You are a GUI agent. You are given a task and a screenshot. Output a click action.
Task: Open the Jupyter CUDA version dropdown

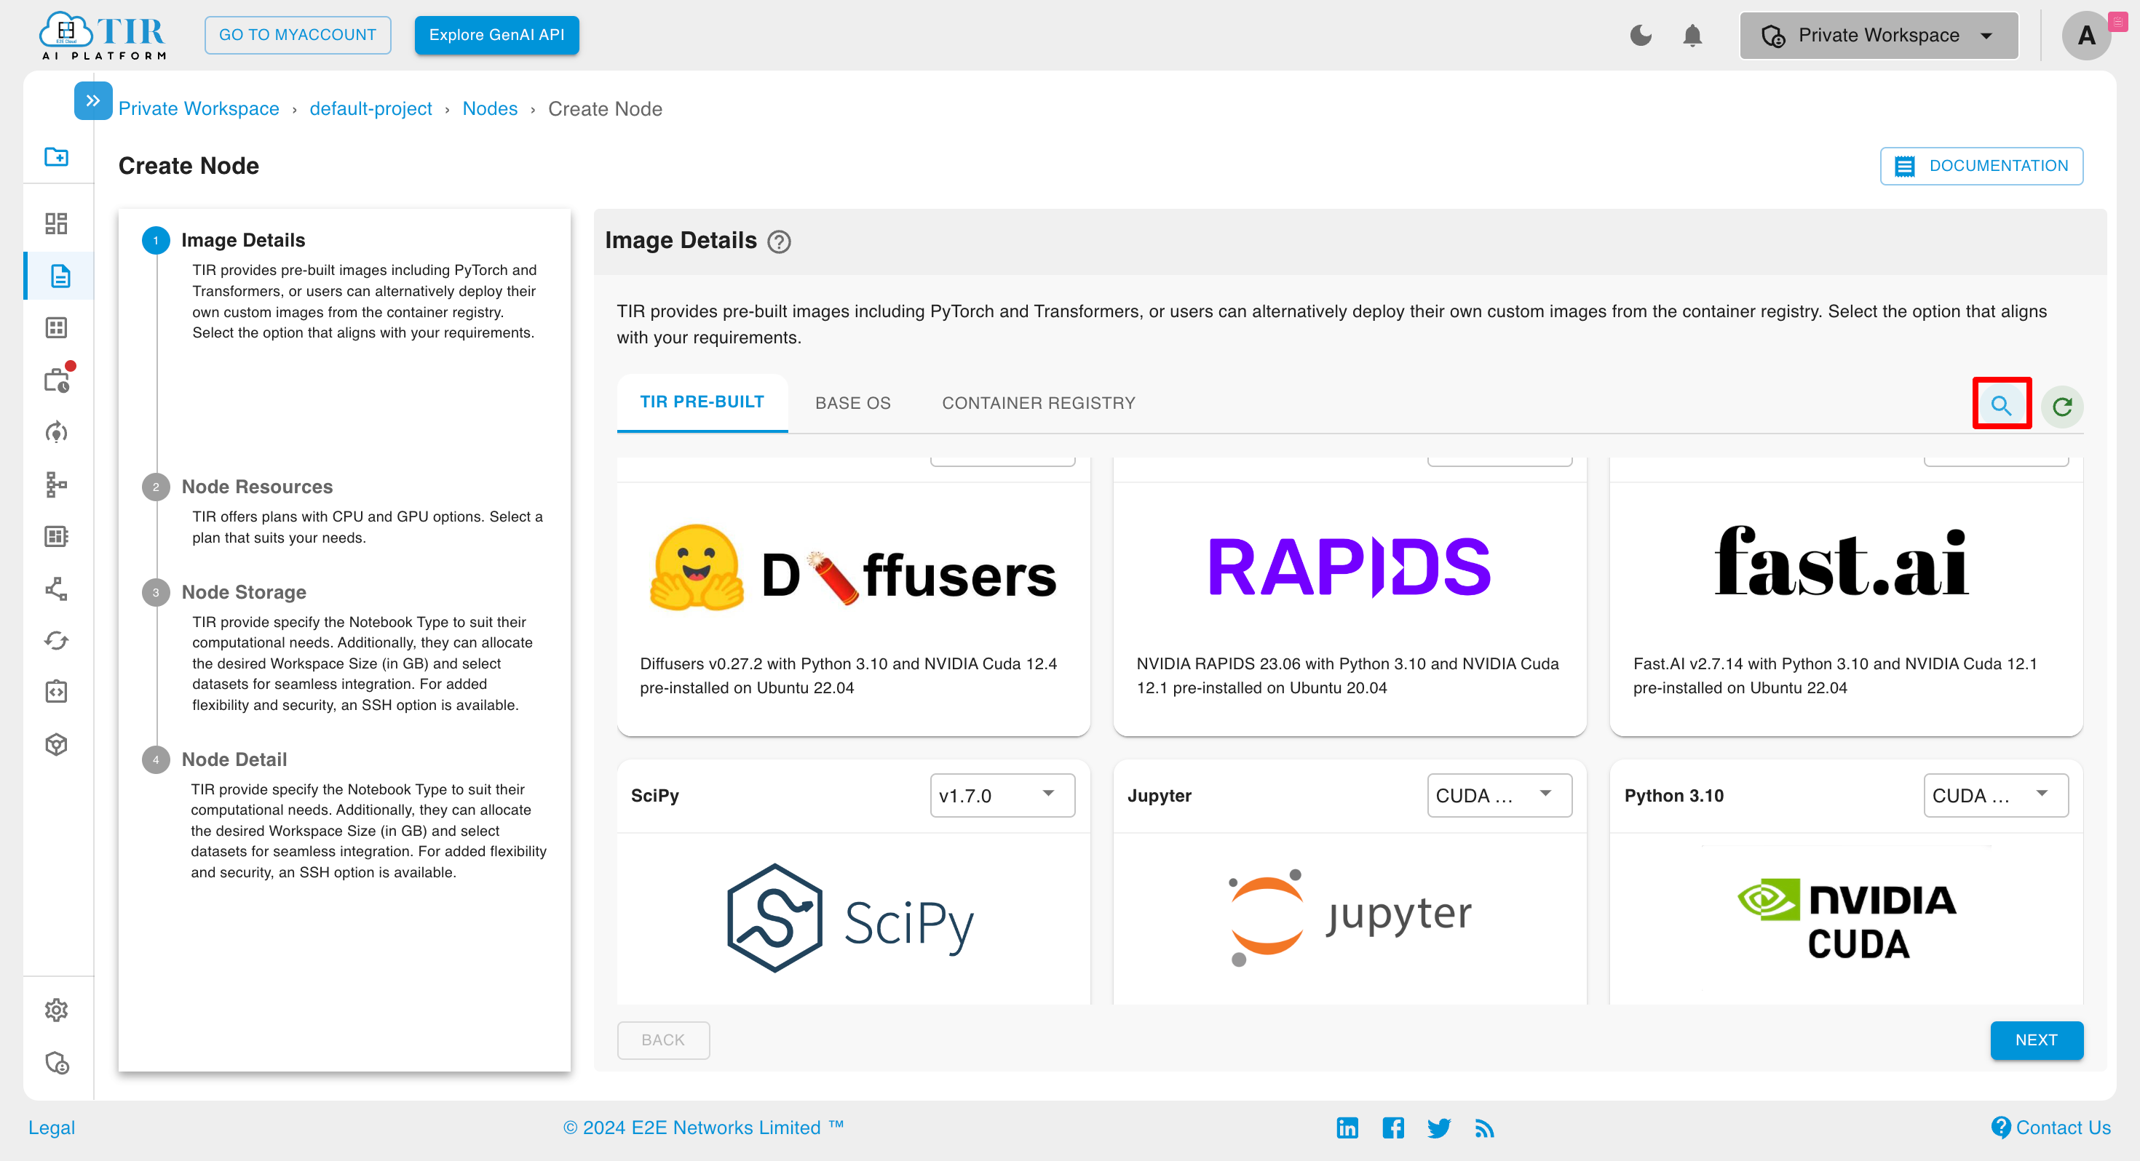click(x=1499, y=796)
